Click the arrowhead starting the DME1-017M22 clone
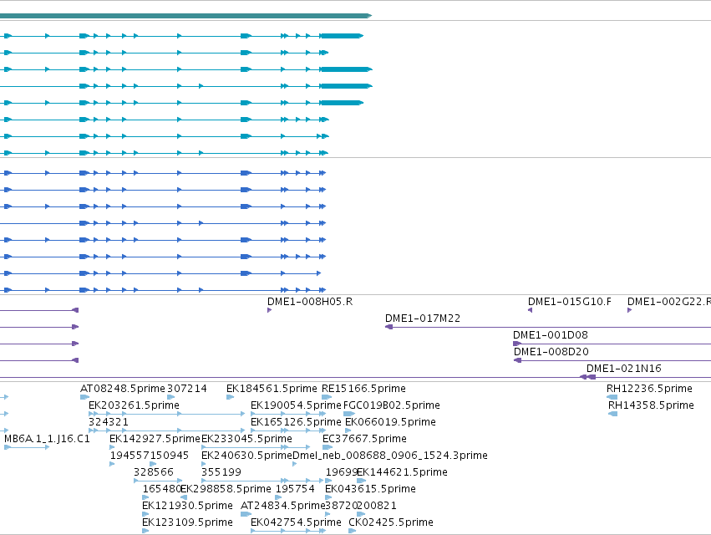The width and height of the screenshot is (711, 535). tap(389, 327)
